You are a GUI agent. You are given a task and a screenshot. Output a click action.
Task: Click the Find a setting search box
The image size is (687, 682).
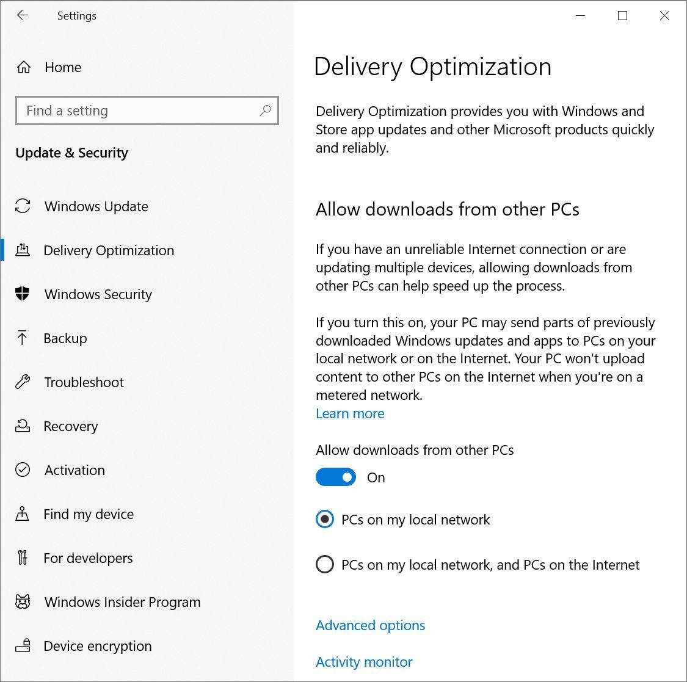point(147,111)
